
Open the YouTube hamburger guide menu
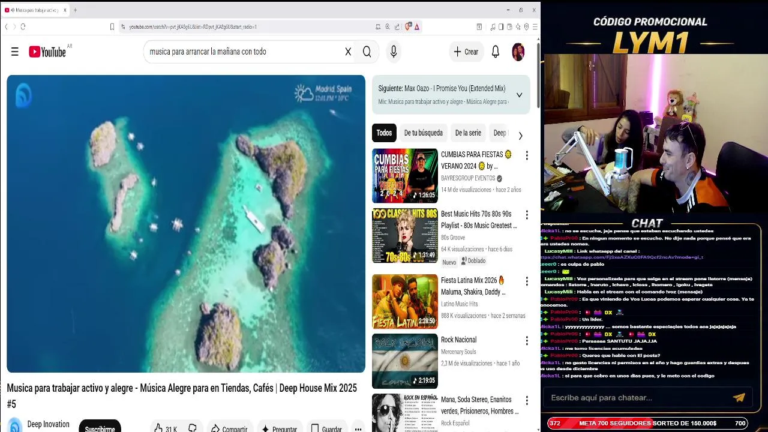coord(15,52)
